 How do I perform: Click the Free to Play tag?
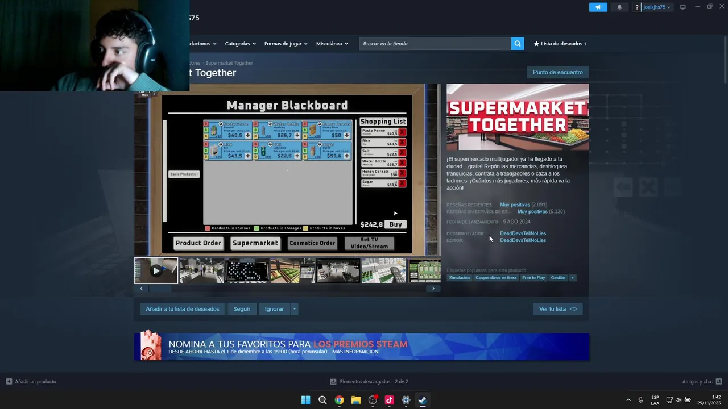point(533,278)
